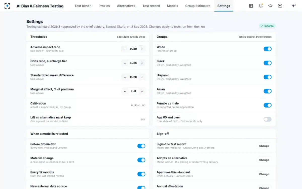The height and width of the screenshot is (189, 302).
Task: Change who approves this standard
Action: coord(264,174)
